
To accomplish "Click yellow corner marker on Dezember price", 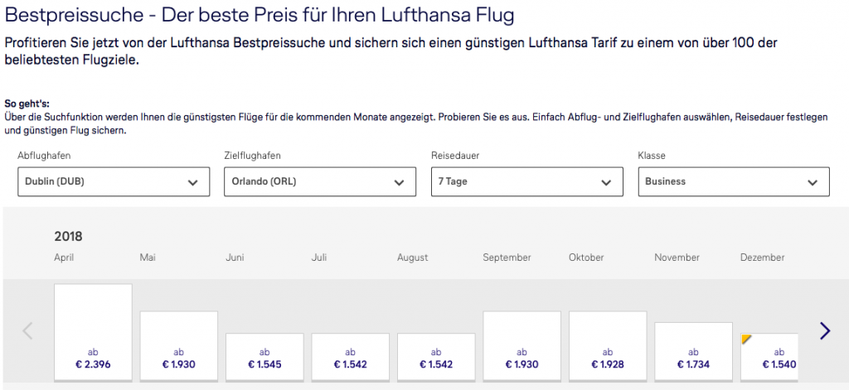I will (745, 339).
